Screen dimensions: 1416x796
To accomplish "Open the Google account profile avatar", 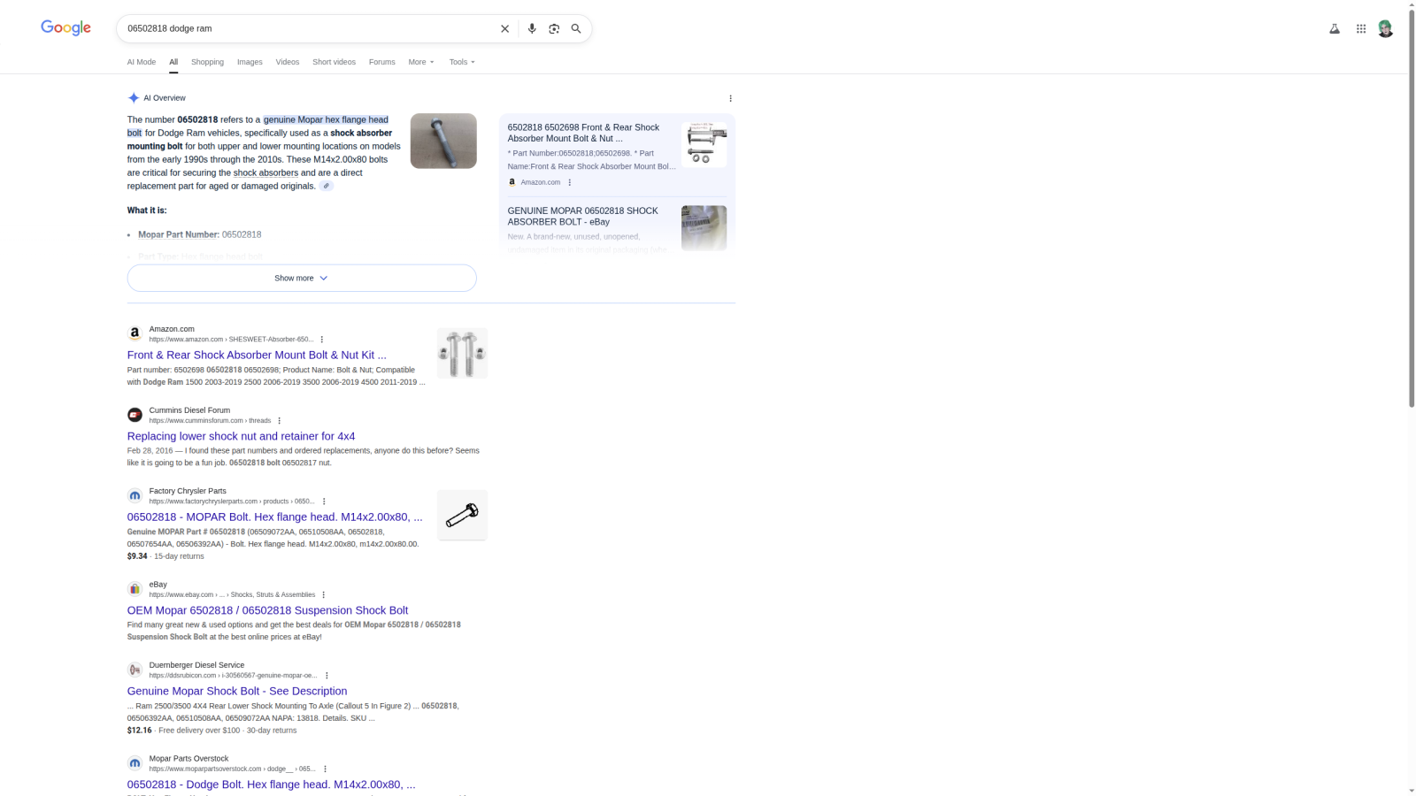I will (x=1385, y=28).
